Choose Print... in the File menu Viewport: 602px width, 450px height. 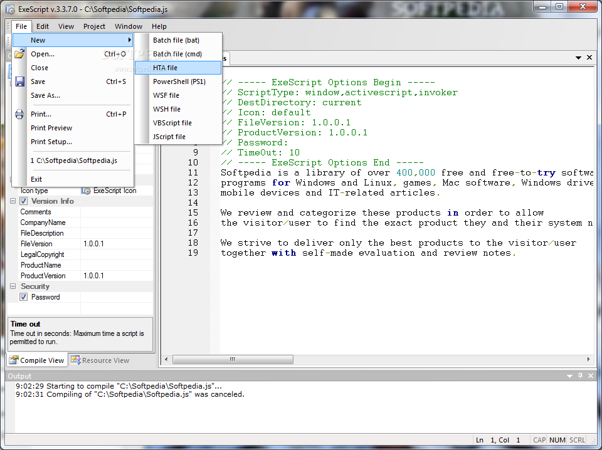(73, 114)
